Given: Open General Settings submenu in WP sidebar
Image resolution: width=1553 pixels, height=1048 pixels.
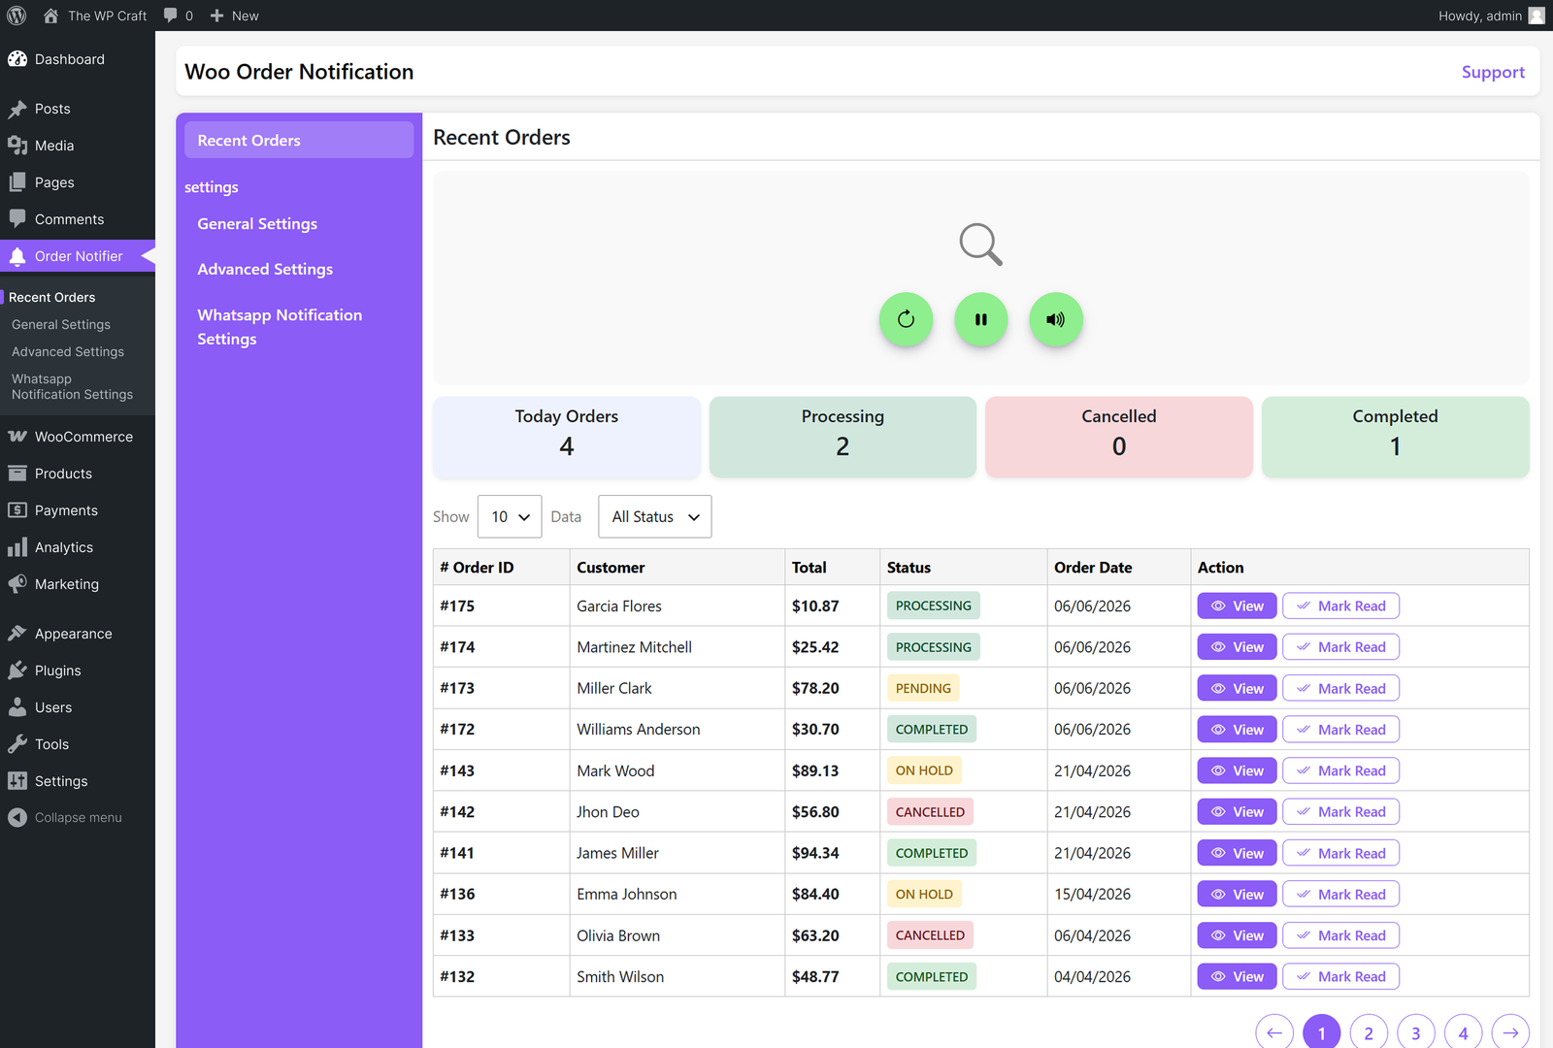Looking at the screenshot, I should tap(61, 324).
